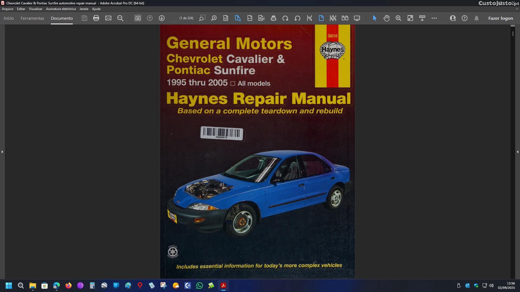The image size is (520, 292).
Task: Open the more tools ellipsis menu
Action: [x=434, y=18]
